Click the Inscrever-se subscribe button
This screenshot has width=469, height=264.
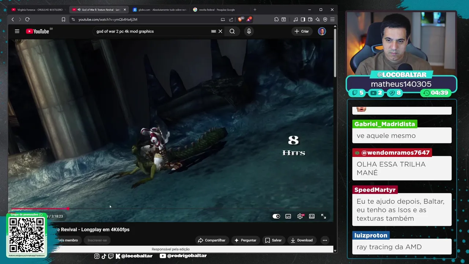[97, 240]
